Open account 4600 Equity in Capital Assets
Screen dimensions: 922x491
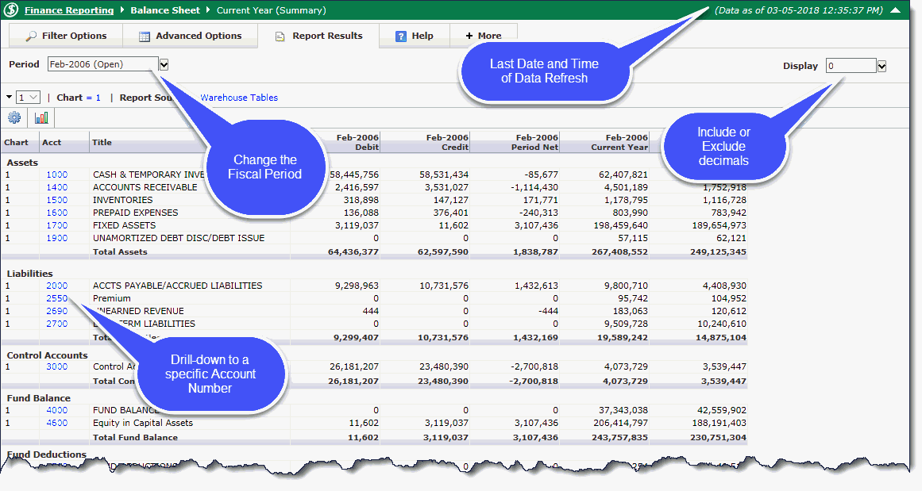[x=56, y=423]
